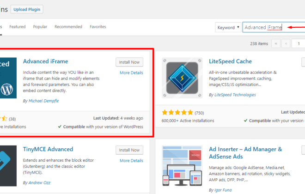Click the Advanced iFrame plugin icon
The height and width of the screenshot is (194, 305).
[8, 78]
